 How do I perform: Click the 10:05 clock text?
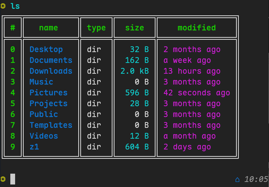tap(256, 179)
